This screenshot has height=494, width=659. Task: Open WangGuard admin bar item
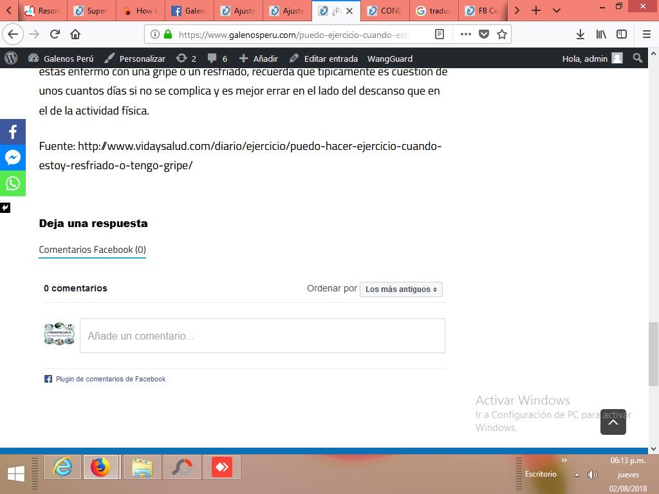pyautogui.click(x=389, y=59)
